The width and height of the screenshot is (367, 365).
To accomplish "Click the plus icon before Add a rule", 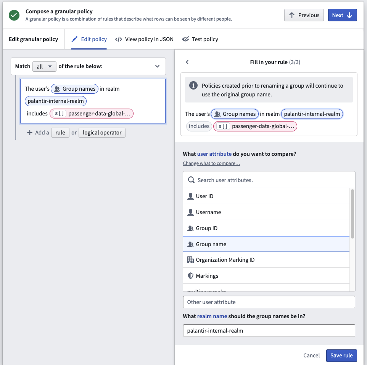I will (x=30, y=133).
